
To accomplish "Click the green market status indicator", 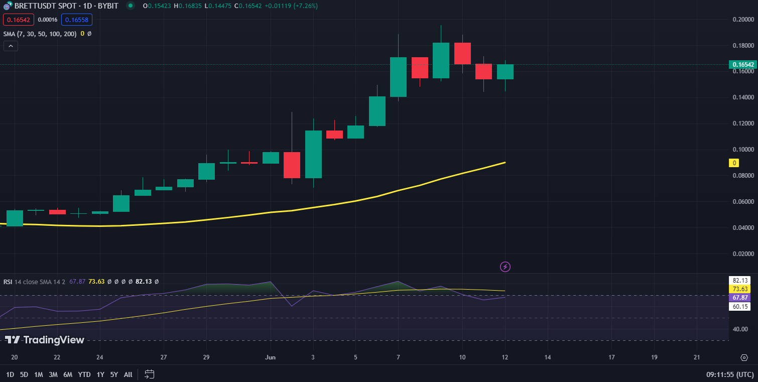I will click(131, 6).
